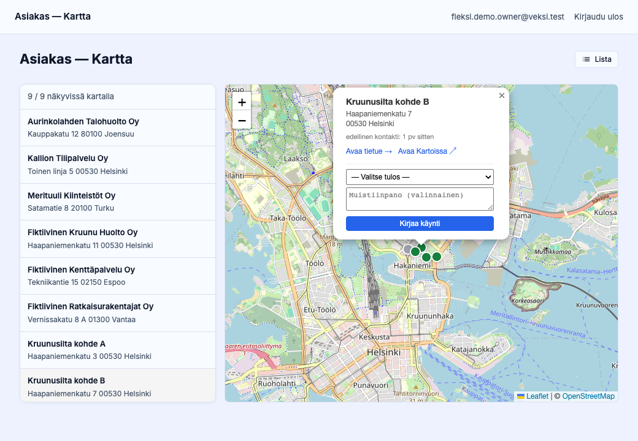This screenshot has height=441, width=638.
Task: Select Fiktiivinen Ratkaisurakentajat Oy row
Action: tap(118, 312)
